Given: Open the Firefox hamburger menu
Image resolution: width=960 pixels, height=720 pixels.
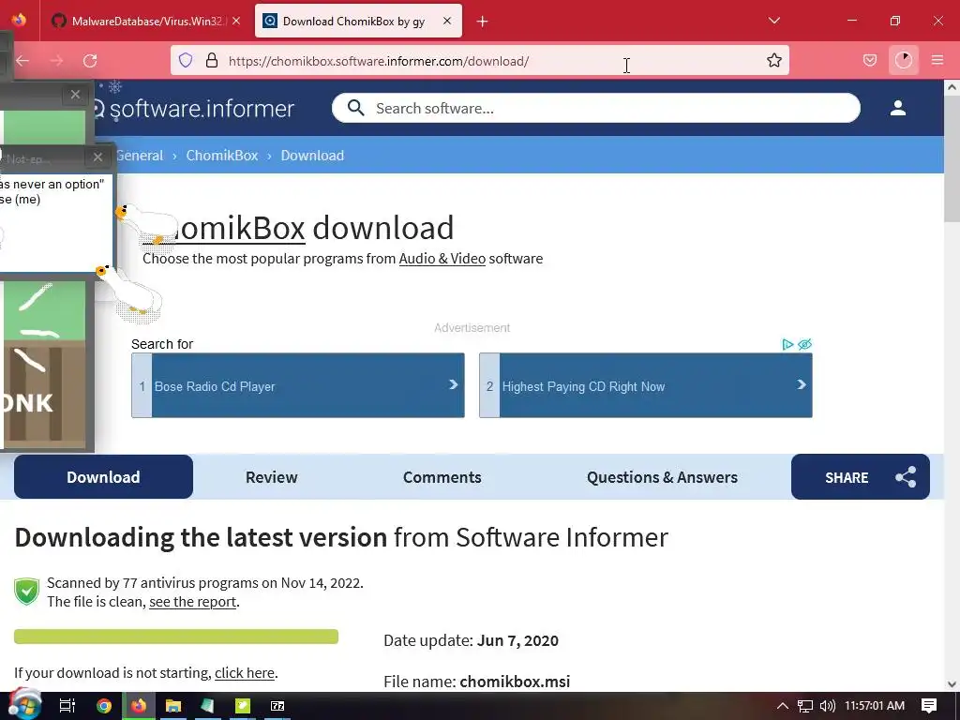Looking at the screenshot, I should pyautogui.click(x=937, y=60).
